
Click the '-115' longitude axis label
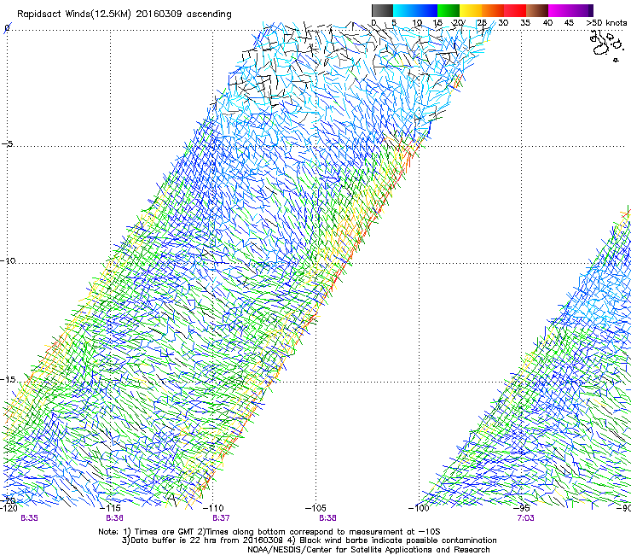[110, 508]
